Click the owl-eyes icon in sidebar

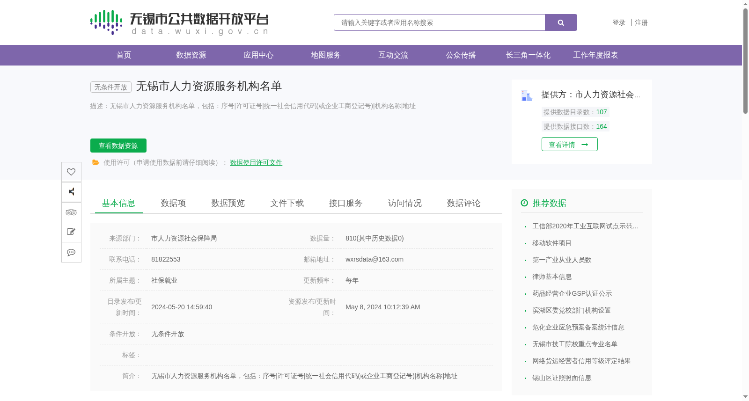coord(71,212)
